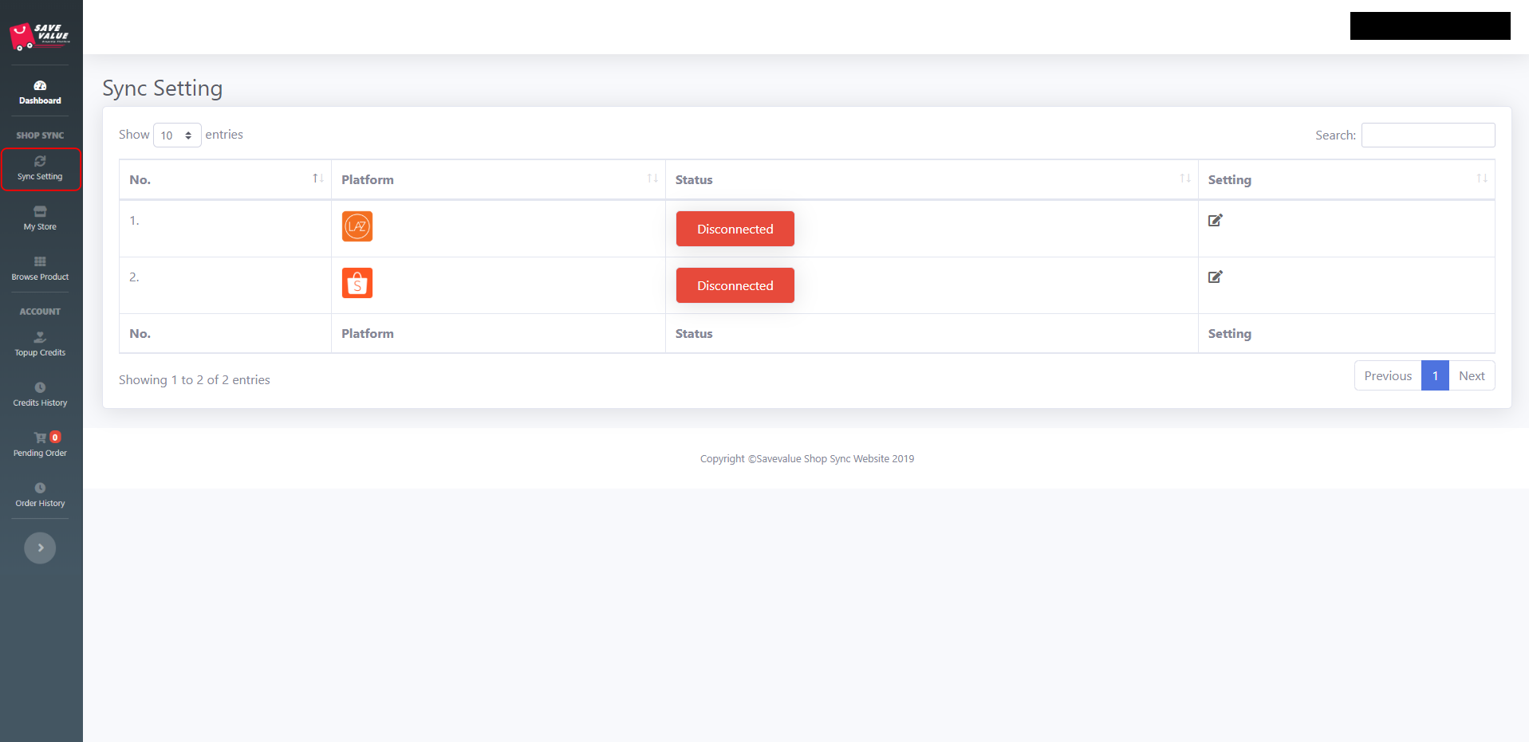Viewport: 1529px width, 742px height.
Task: Go to Browse Product
Action: pos(40,269)
